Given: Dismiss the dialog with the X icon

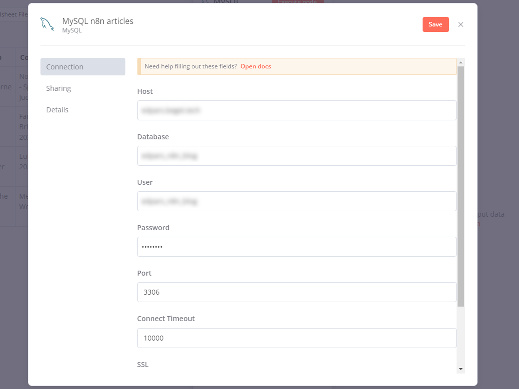Looking at the screenshot, I should 461,24.
